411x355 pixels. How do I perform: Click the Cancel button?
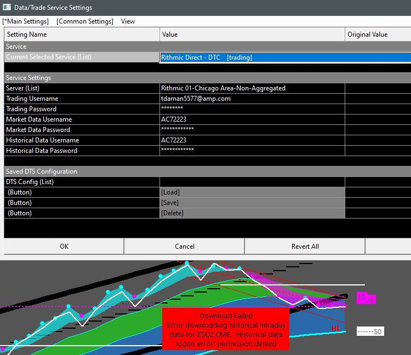185,247
